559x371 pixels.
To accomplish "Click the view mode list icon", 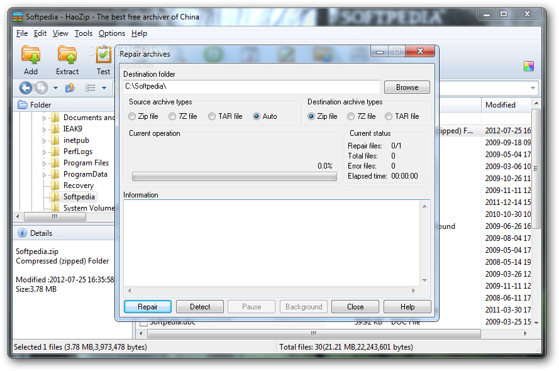I will pyautogui.click(x=90, y=87).
